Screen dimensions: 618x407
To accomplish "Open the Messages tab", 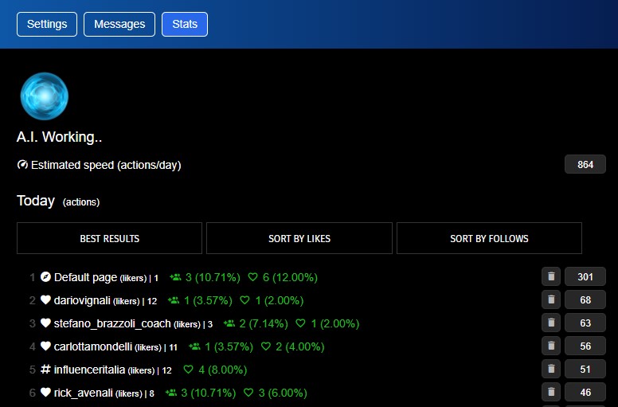I will 119,24.
